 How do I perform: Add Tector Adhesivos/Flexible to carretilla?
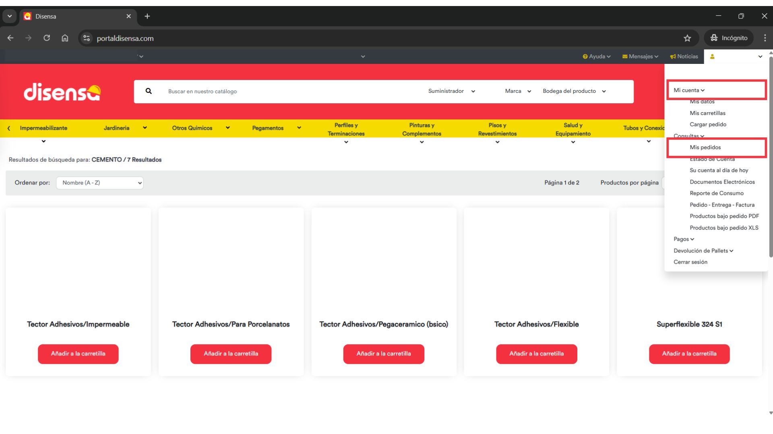536,354
